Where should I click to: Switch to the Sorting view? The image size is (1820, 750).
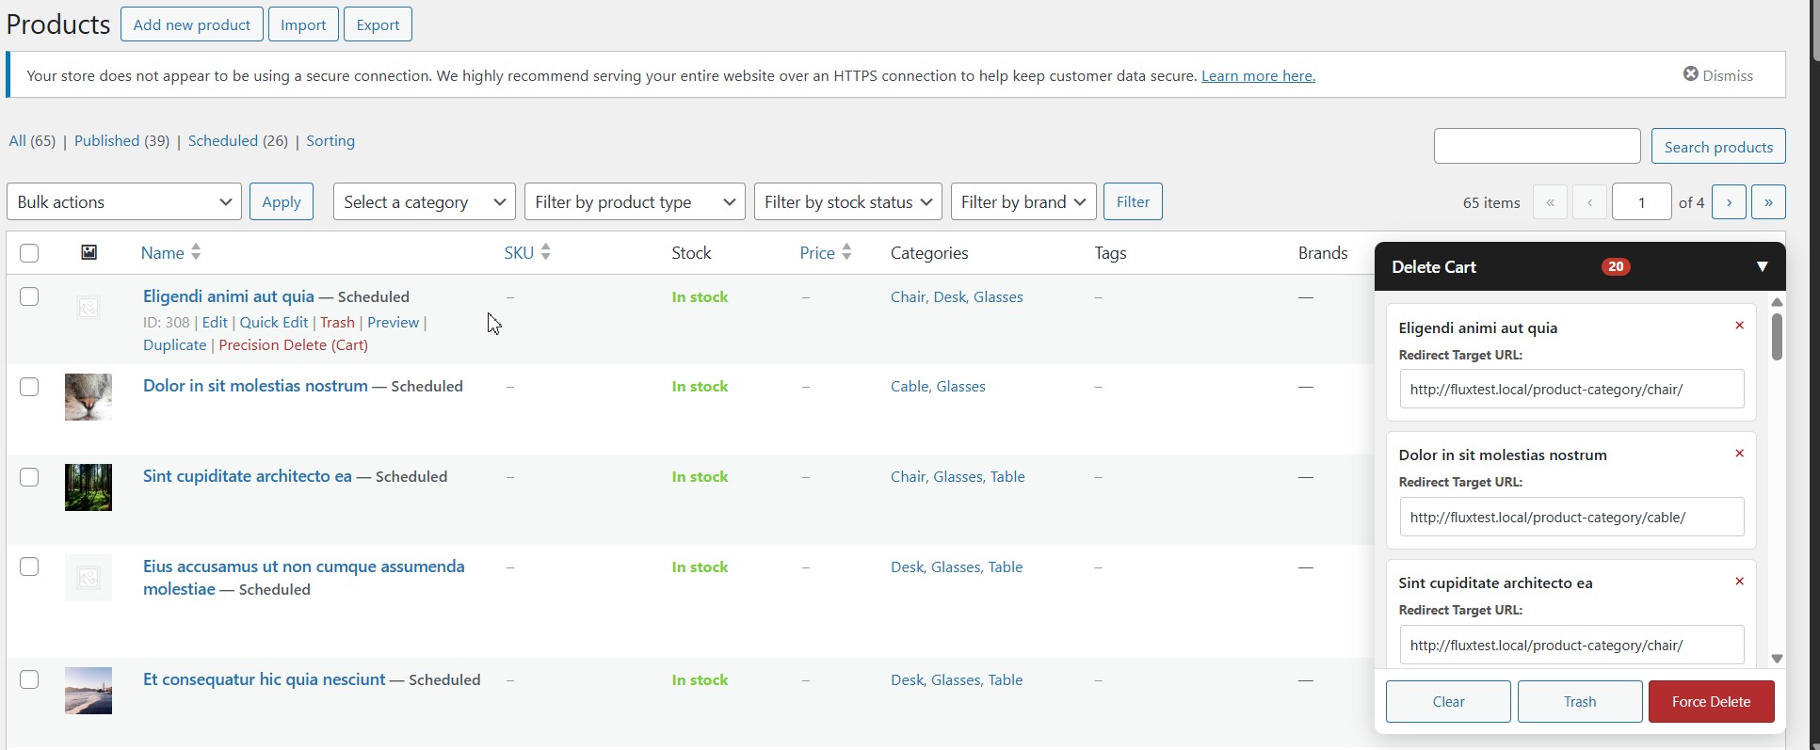tap(330, 140)
